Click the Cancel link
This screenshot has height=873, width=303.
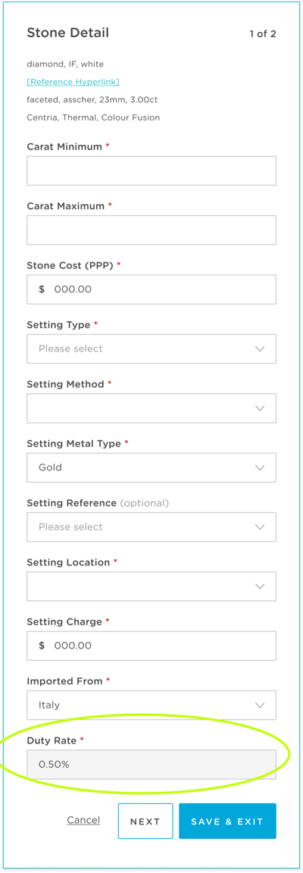pos(83,820)
